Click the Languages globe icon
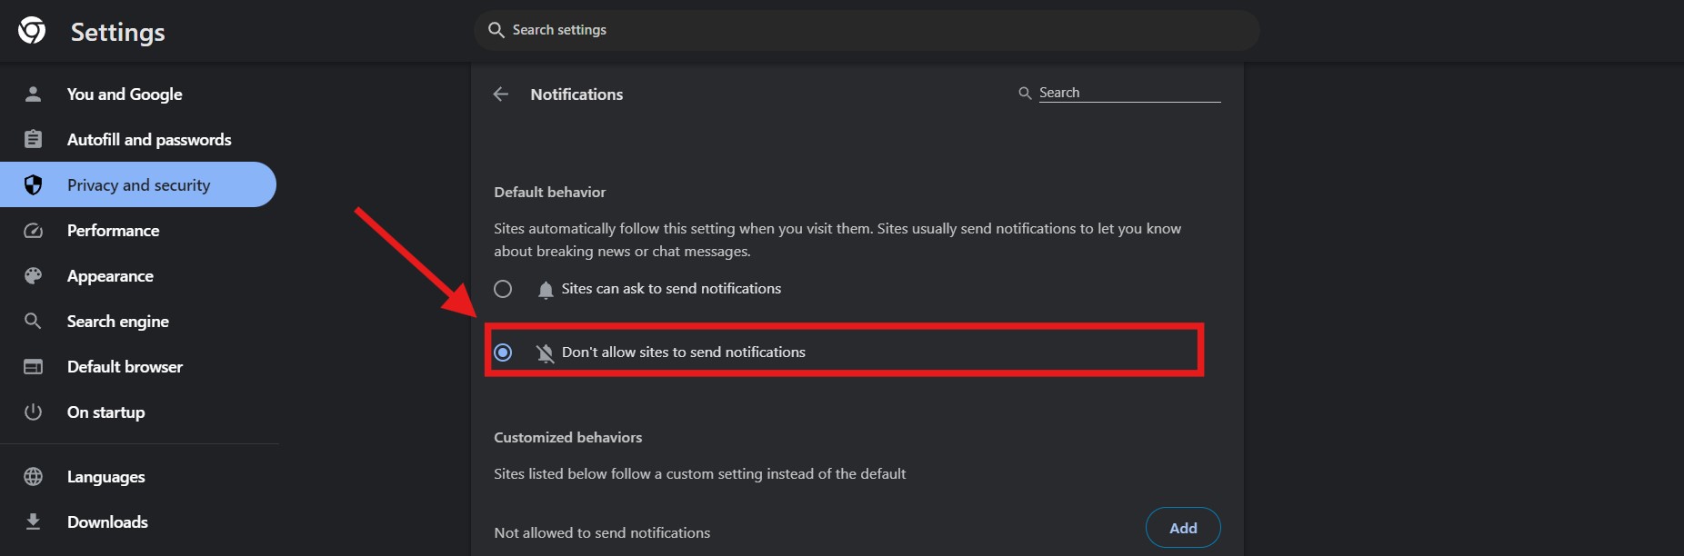 [x=33, y=476]
